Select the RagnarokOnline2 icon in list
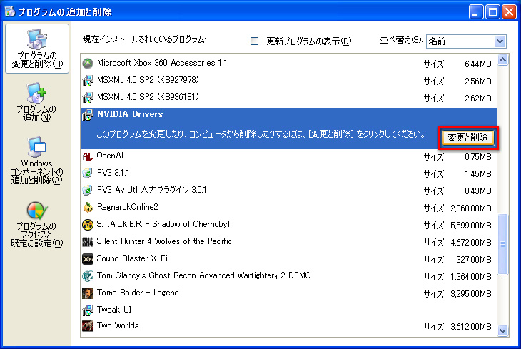The width and height of the screenshot is (521, 349). click(88, 208)
